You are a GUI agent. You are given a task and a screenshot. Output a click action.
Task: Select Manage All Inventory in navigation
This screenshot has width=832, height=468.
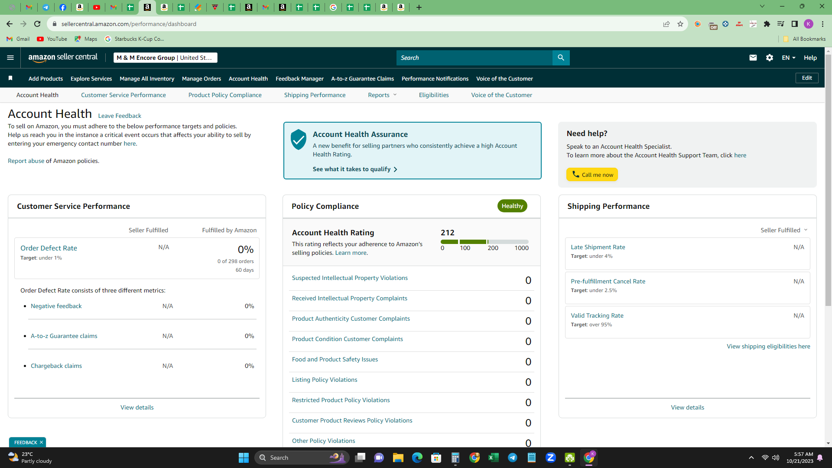click(x=147, y=78)
